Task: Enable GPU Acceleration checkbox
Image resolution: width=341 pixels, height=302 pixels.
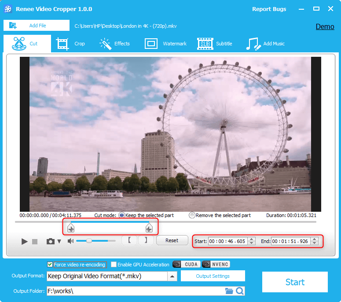Action: coord(114,265)
